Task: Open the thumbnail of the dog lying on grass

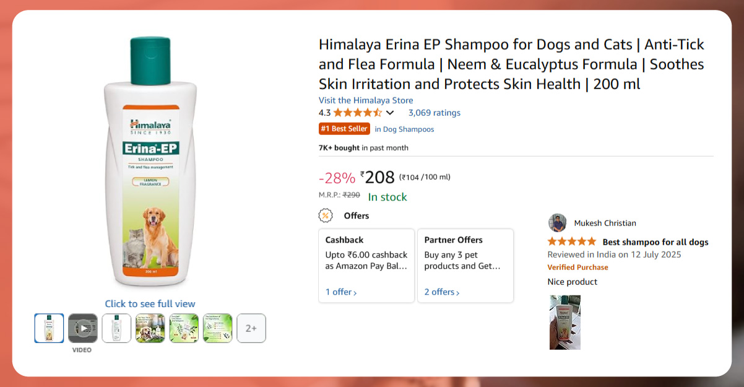Action: (150, 328)
